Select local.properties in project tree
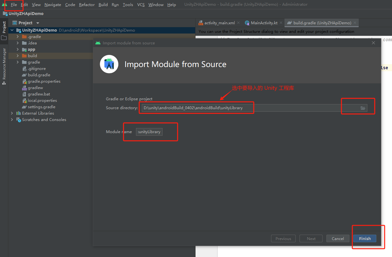The height and width of the screenshot is (257, 392). (x=42, y=101)
